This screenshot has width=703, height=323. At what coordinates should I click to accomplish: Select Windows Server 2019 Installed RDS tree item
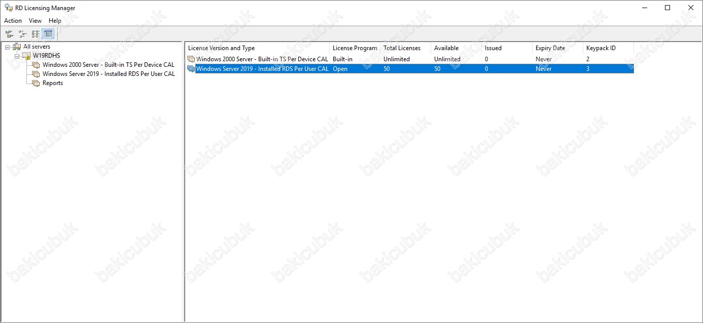pyautogui.click(x=109, y=74)
